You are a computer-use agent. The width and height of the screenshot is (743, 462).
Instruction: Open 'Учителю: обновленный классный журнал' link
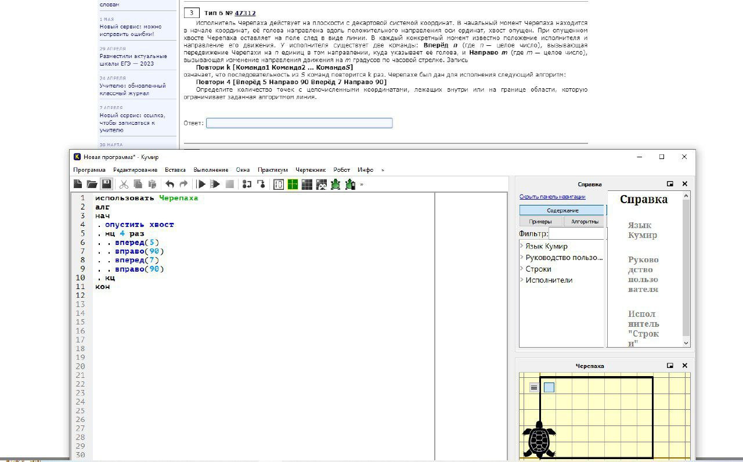click(x=132, y=89)
